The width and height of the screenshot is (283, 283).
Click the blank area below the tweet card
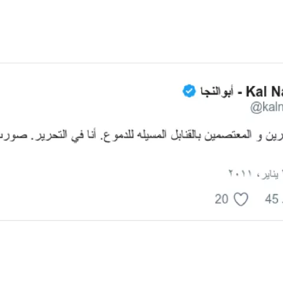pos(141,252)
